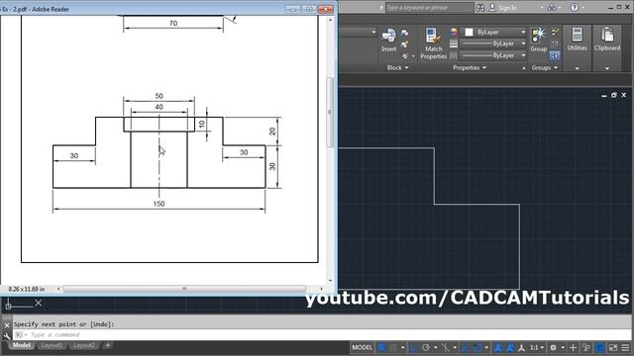Expand the Clipboard panel arrow
Image resolution: width=634 pixels, height=356 pixels.
(x=607, y=68)
